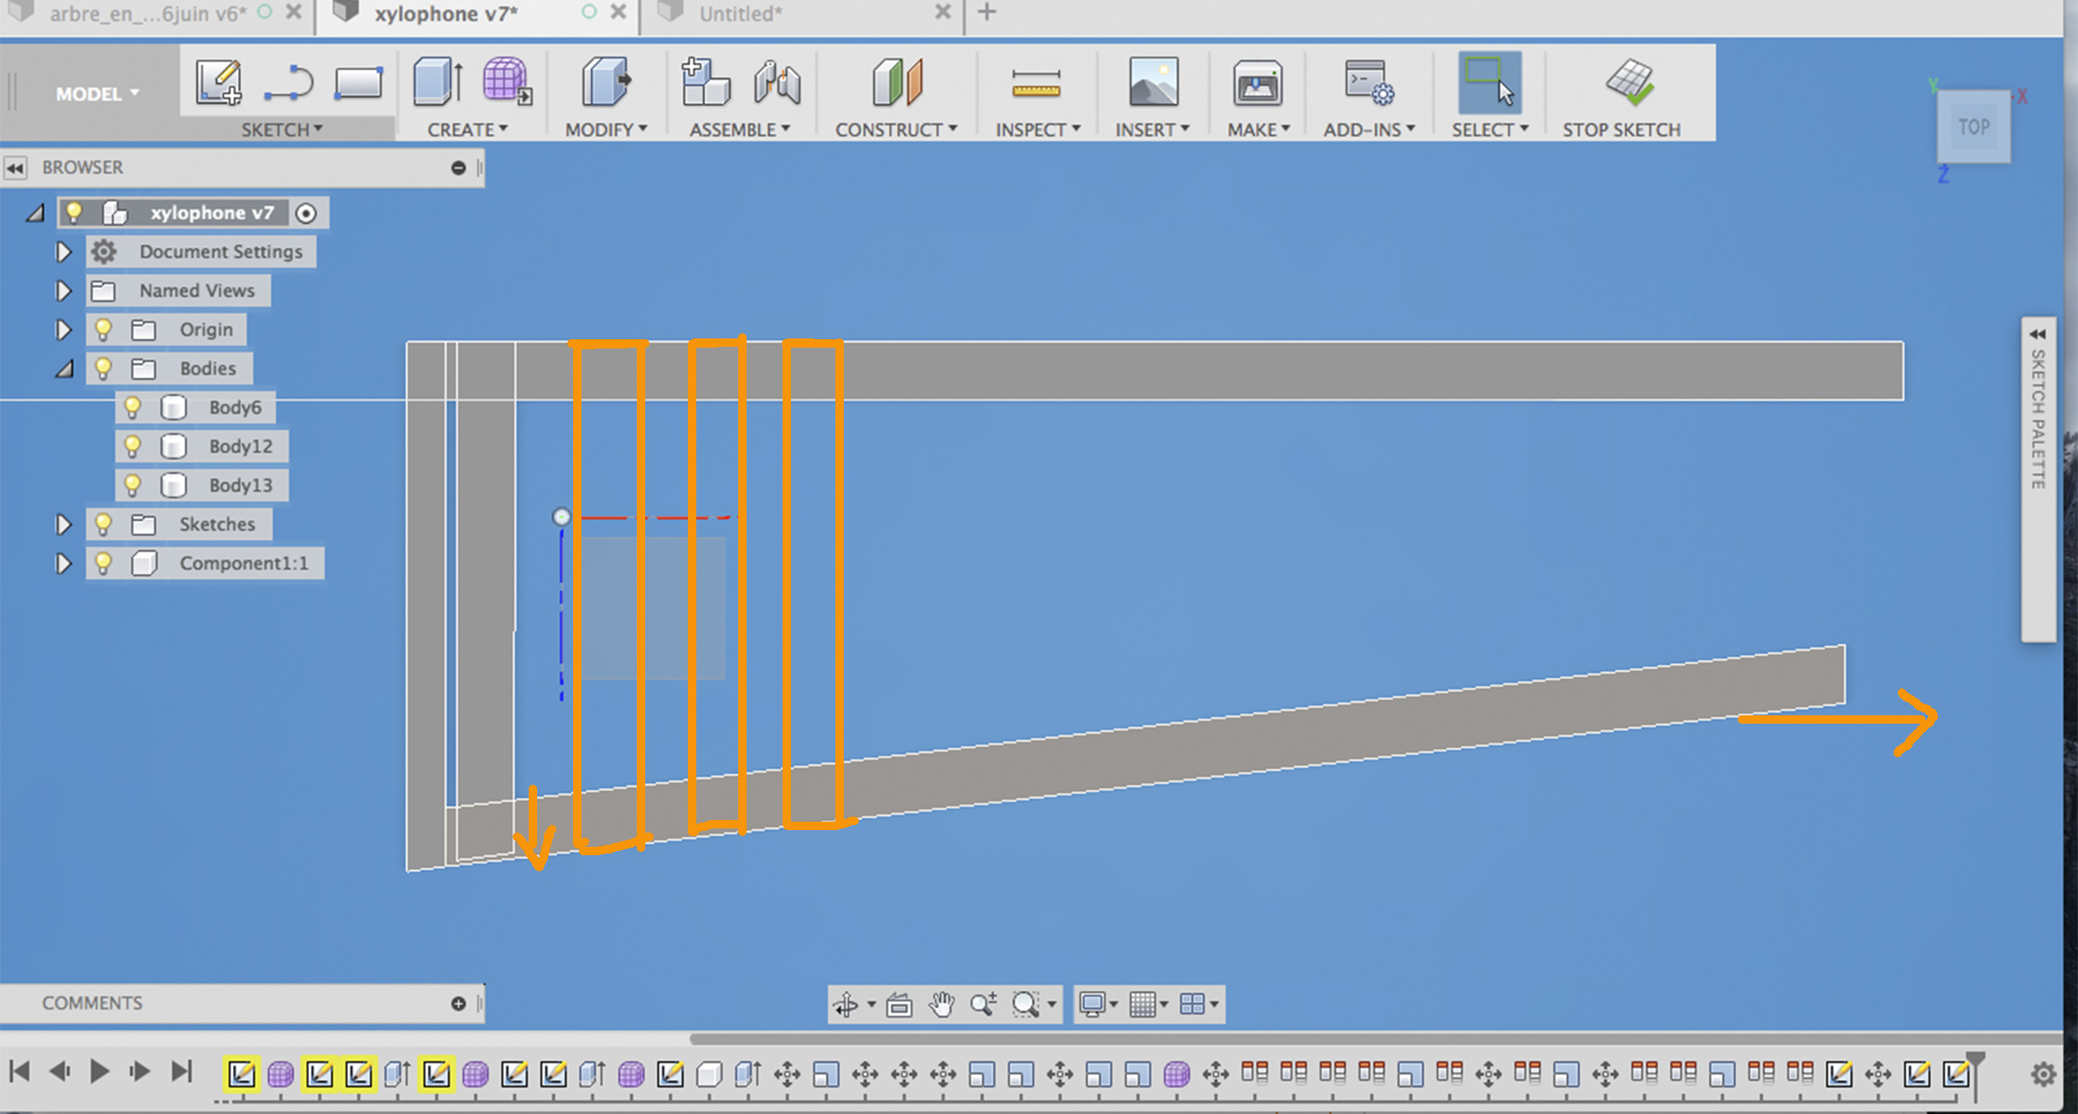Toggle the Origin folder light bulb
The height and width of the screenshot is (1114, 2078).
(103, 329)
